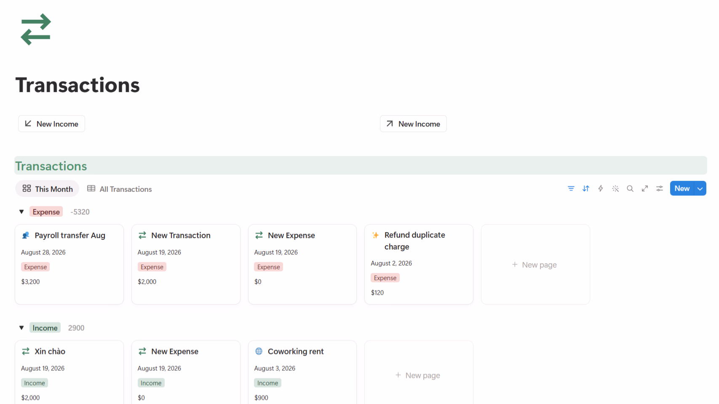
Task: Click the Refund duplicate charge sparkle icon
Action: point(375,235)
